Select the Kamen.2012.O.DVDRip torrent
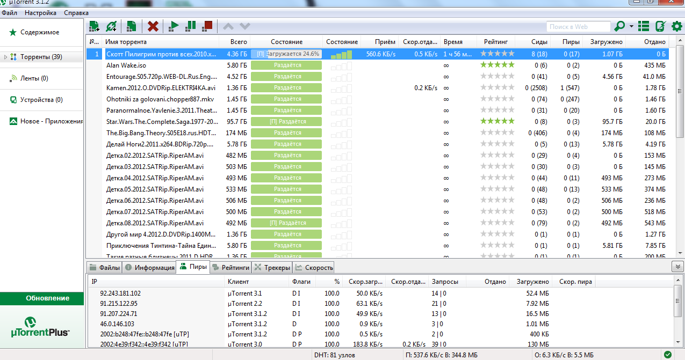 [x=377, y=87]
